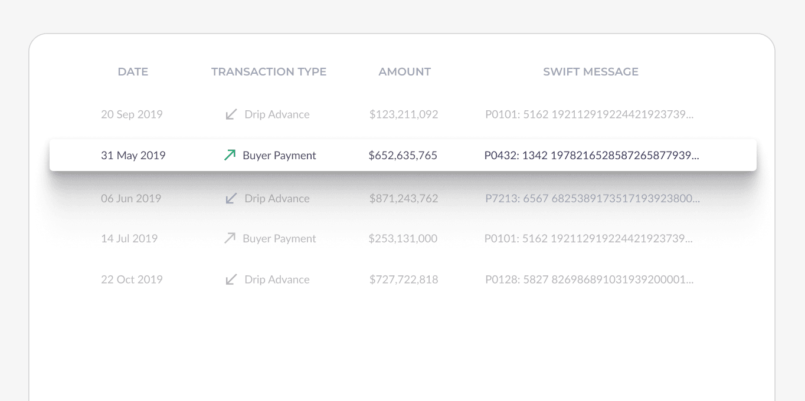Open SWIFT message P0432: 1342
The width and height of the screenshot is (805, 401).
(591, 156)
